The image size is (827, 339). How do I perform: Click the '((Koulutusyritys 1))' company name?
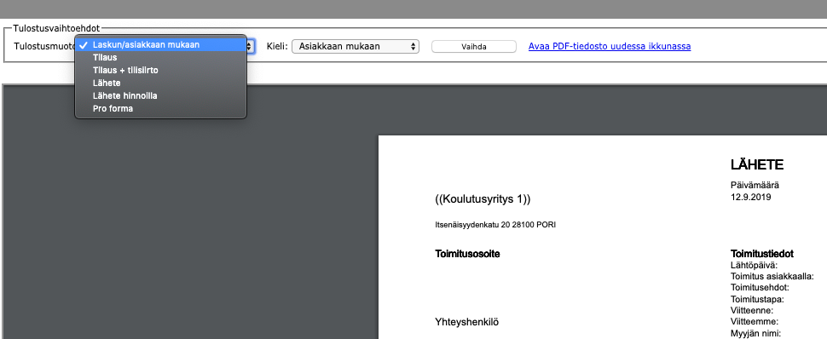[x=483, y=199]
